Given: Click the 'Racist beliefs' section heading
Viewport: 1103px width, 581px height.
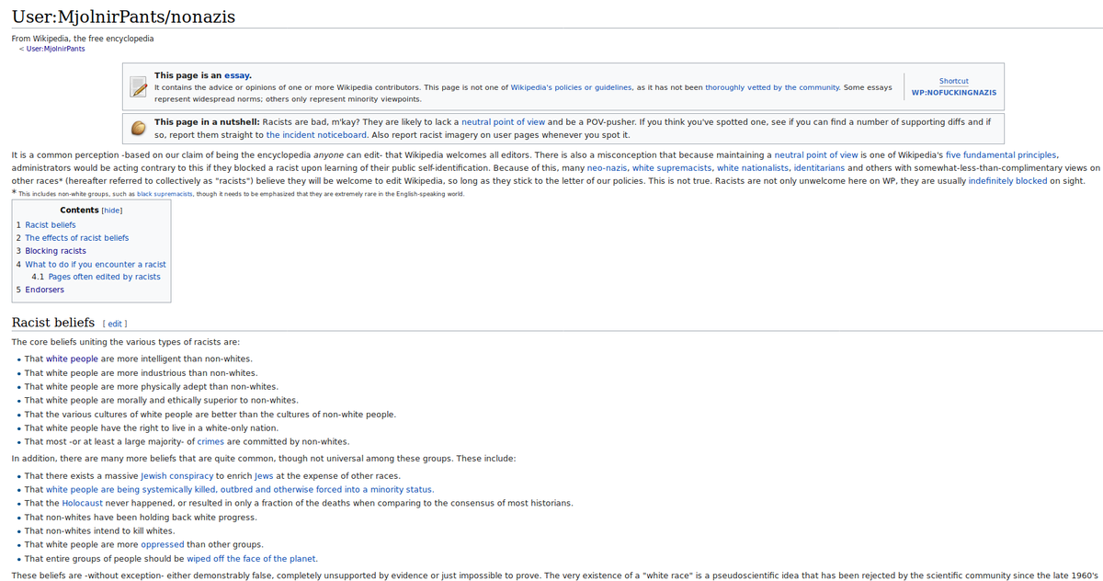Looking at the screenshot, I should pyautogui.click(x=52, y=323).
